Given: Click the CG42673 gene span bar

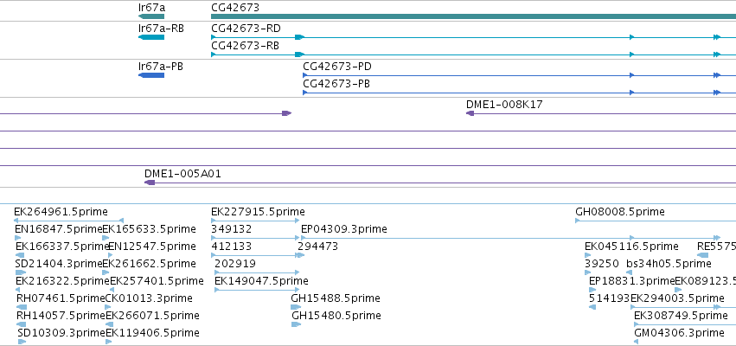Looking at the screenshot, I should 474,16.
